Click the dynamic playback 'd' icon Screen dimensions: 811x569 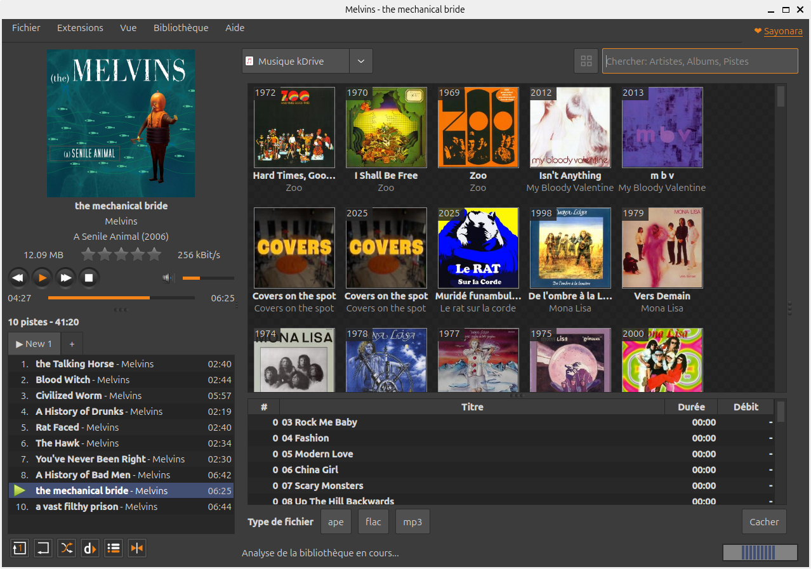pyautogui.click(x=90, y=548)
